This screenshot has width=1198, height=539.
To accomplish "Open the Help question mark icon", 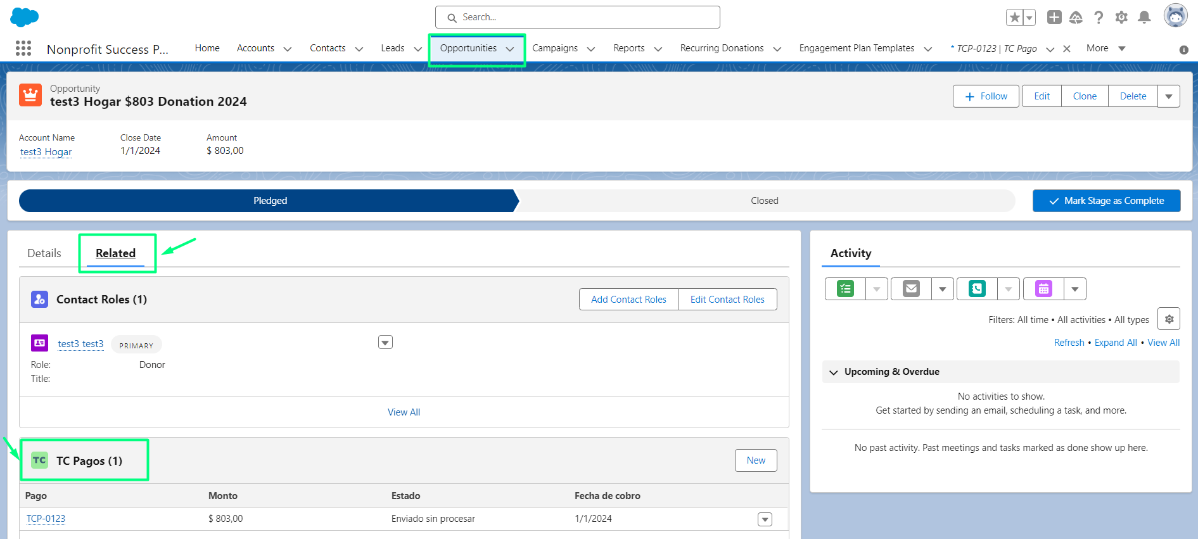I will (x=1099, y=17).
